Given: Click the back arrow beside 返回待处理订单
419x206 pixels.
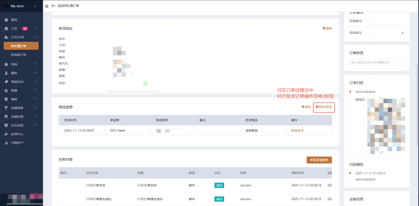Looking at the screenshot, I should [x=54, y=6].
